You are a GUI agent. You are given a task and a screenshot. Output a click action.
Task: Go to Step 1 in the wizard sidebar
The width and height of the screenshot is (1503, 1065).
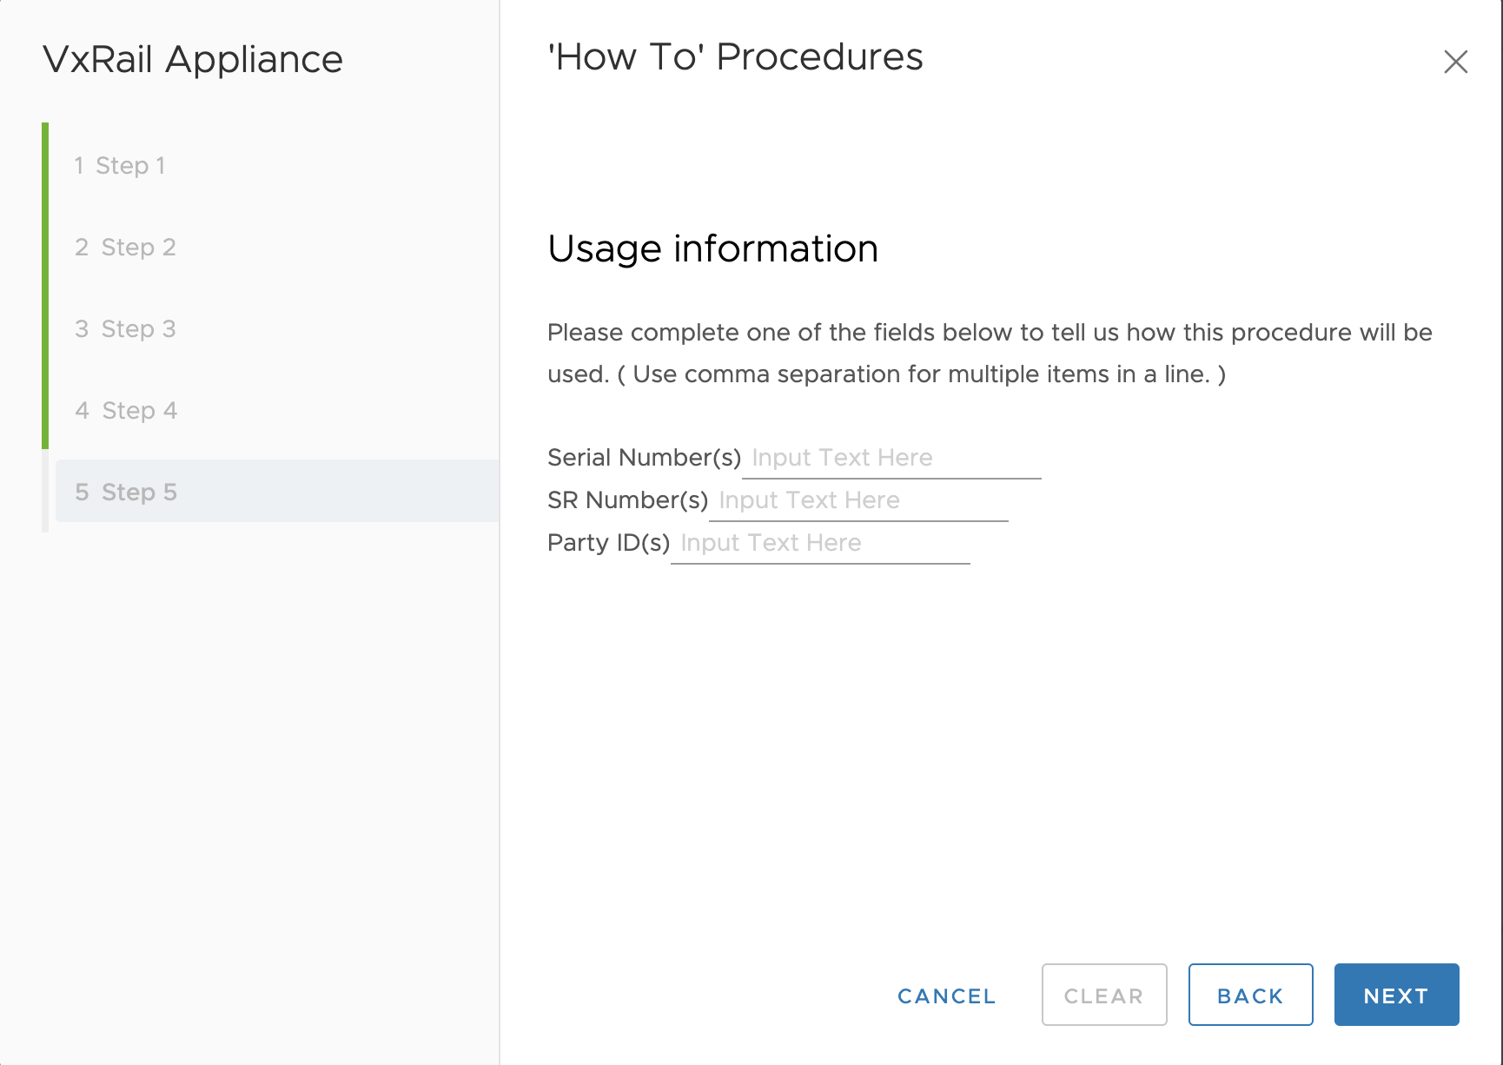120,165
